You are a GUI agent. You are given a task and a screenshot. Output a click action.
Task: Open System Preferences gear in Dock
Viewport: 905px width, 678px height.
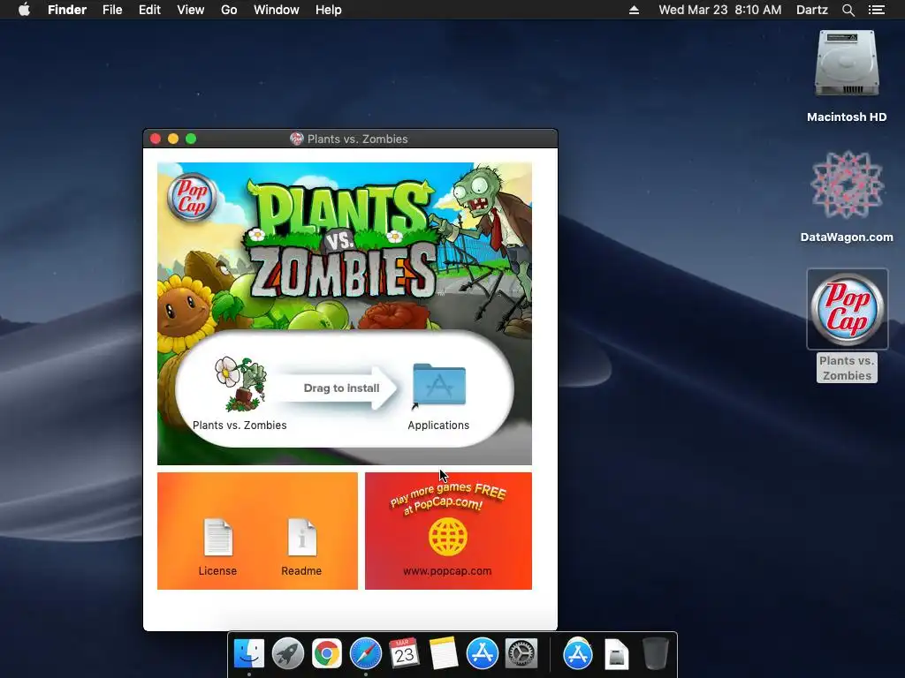521,654
